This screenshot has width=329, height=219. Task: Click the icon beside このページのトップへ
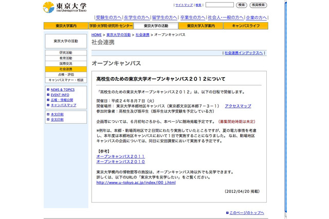coord(227,213)
